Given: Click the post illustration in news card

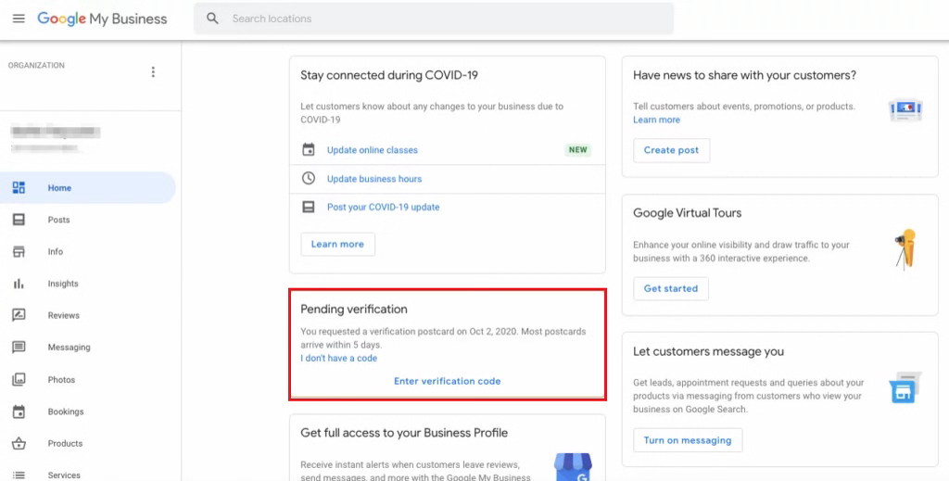Looking at the screenshot, I should point(905,110).
